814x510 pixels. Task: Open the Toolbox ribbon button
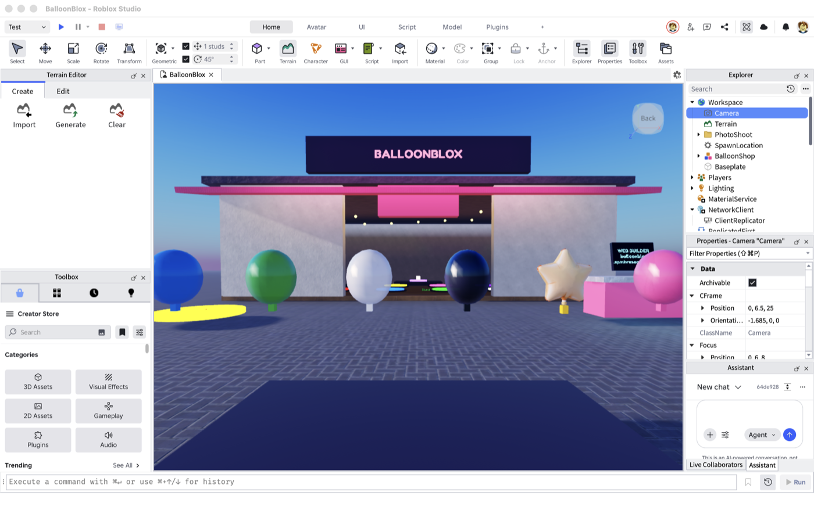tap(638, 52)
